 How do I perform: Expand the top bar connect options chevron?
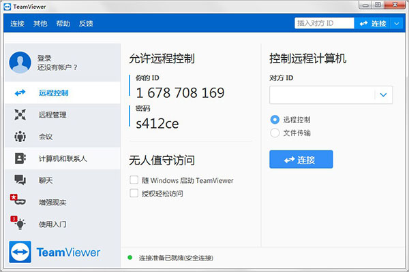pyautogui.click(x=397, y=23)
